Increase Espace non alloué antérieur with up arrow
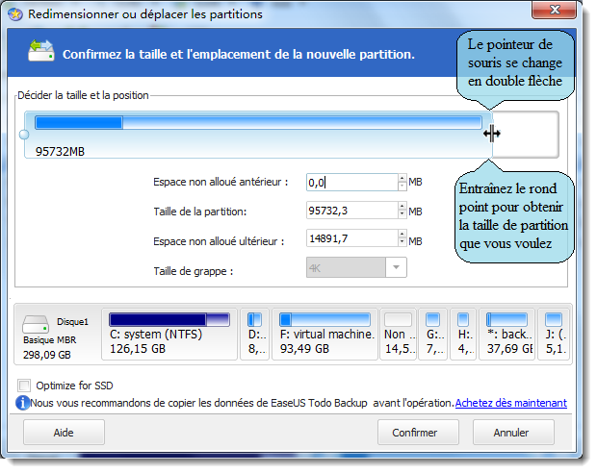The height and width of the screenshot is (473, 597). pyautogui.click(x=402, y=177)
